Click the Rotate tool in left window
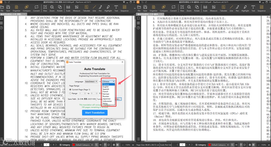271x147 pixels. 60,8
